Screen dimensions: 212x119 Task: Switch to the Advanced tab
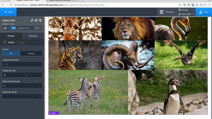point(33,36)
